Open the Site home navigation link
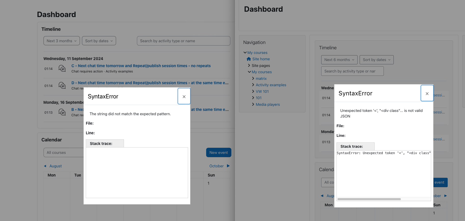 pos(261,59)
